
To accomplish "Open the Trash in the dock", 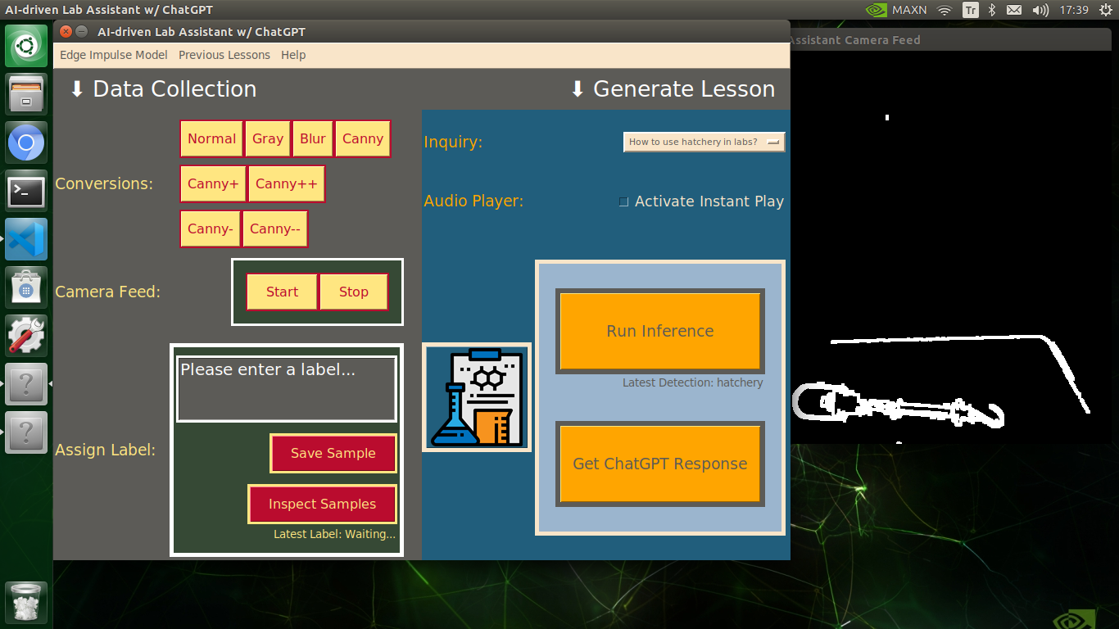I will pyautogui.click(x=26, y=604).
